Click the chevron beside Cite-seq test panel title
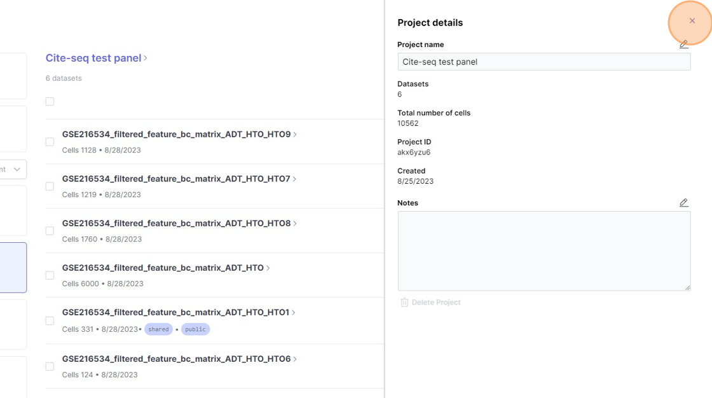Image resolution: width=712 pixels, height=398 pixels. coord(146,58)
